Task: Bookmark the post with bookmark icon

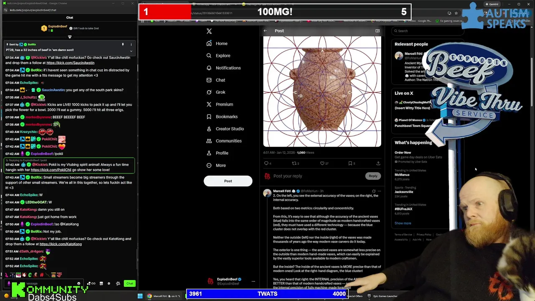Action: [350, 163]
